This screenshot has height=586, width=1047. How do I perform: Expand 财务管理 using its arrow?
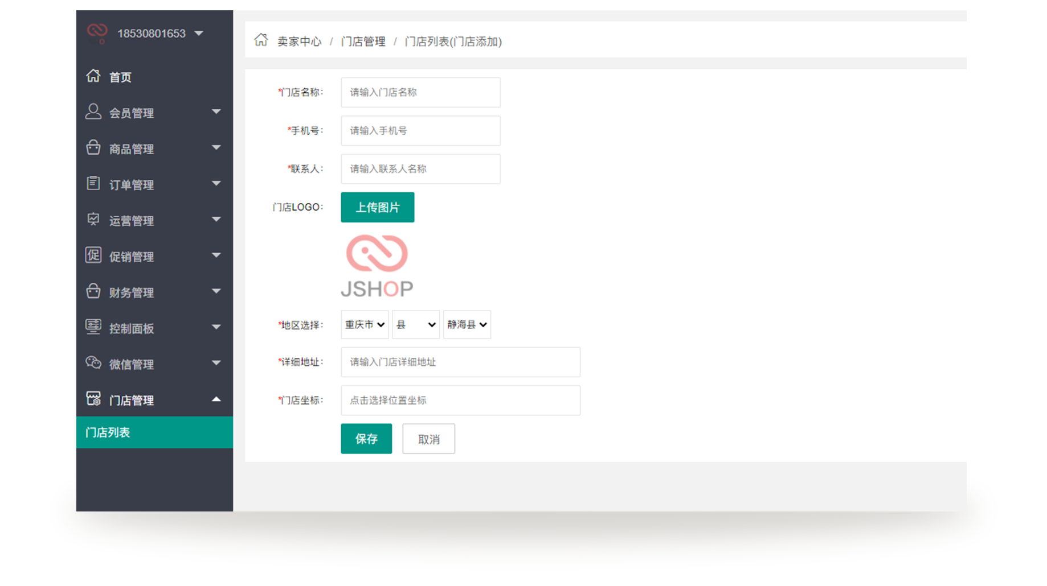(x=216, y=291)
